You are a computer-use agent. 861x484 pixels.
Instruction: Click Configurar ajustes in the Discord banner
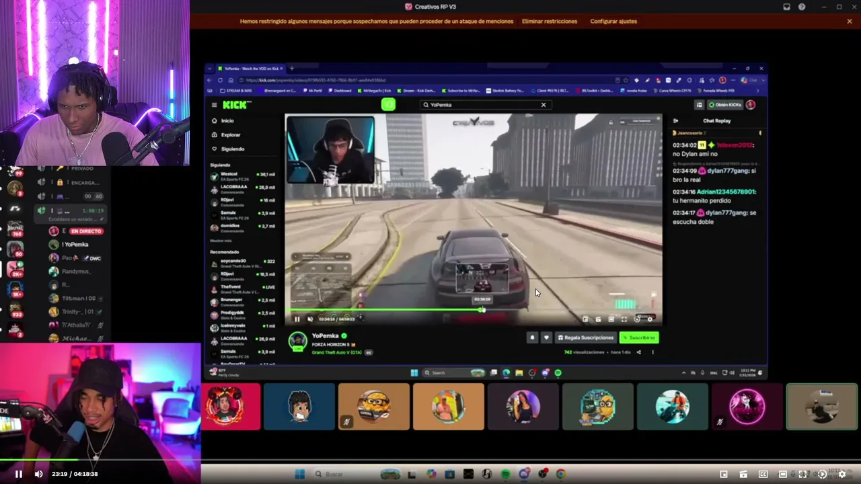613,22
